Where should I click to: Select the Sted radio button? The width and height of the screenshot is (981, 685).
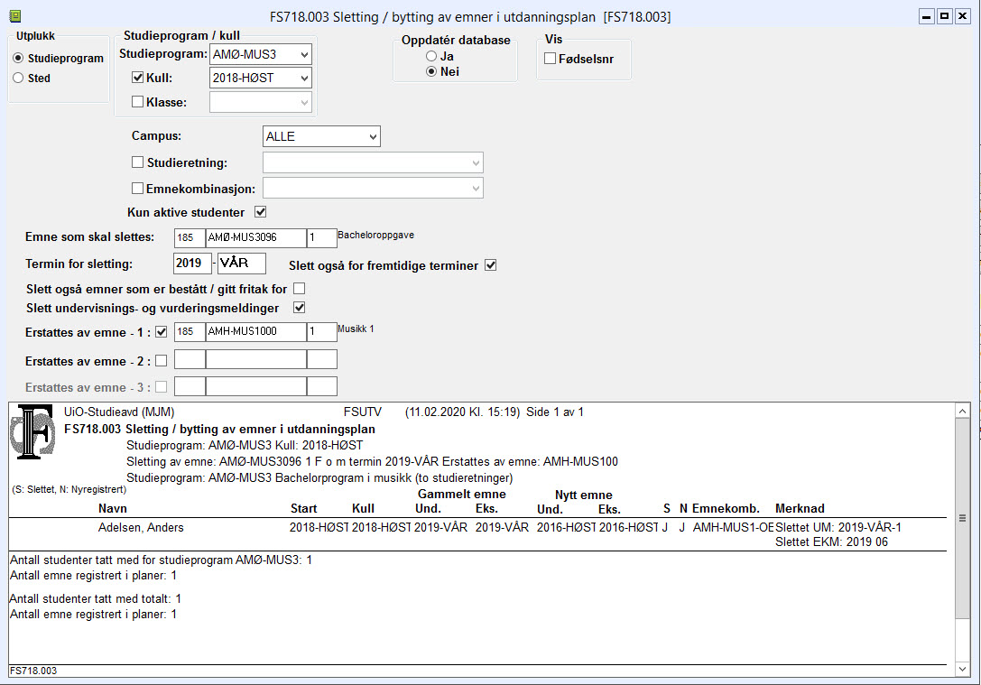click(18, 78)
